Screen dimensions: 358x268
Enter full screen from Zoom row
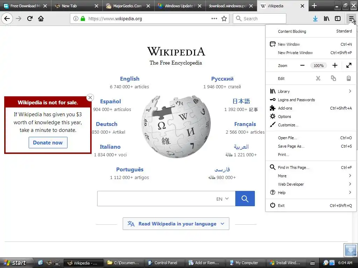click(349, 65)
